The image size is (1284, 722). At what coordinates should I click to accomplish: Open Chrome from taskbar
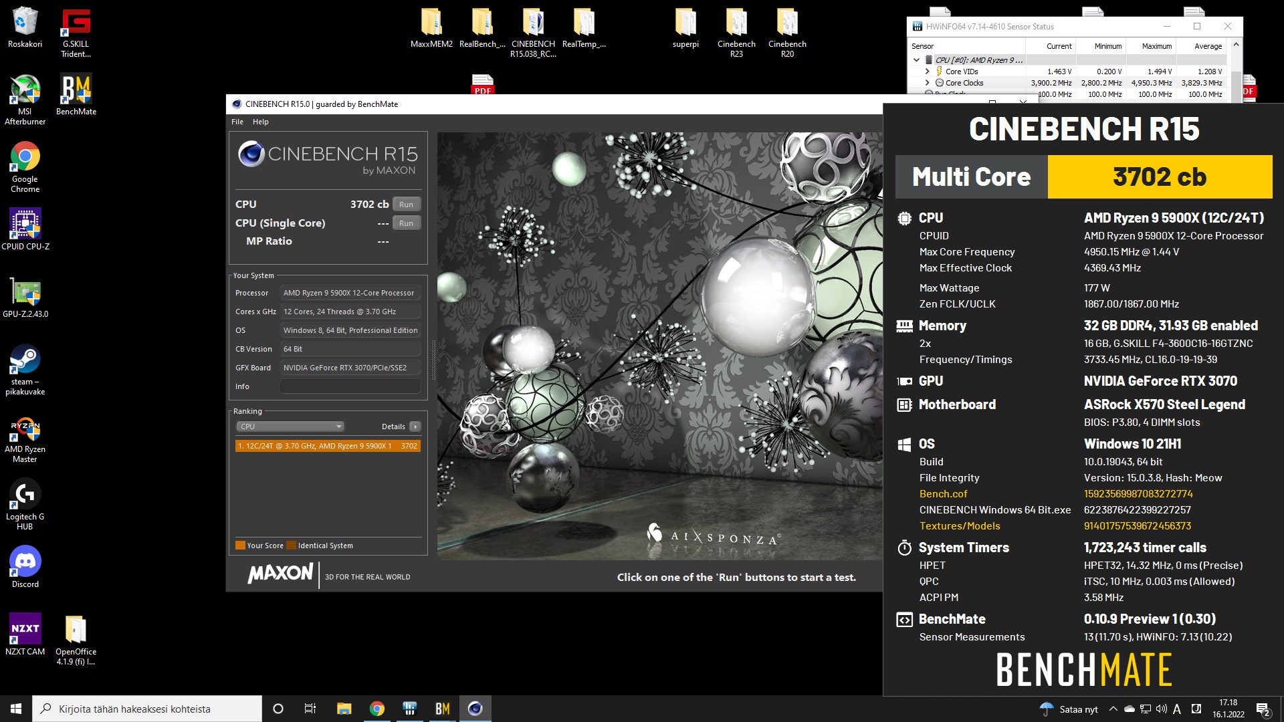377,709
